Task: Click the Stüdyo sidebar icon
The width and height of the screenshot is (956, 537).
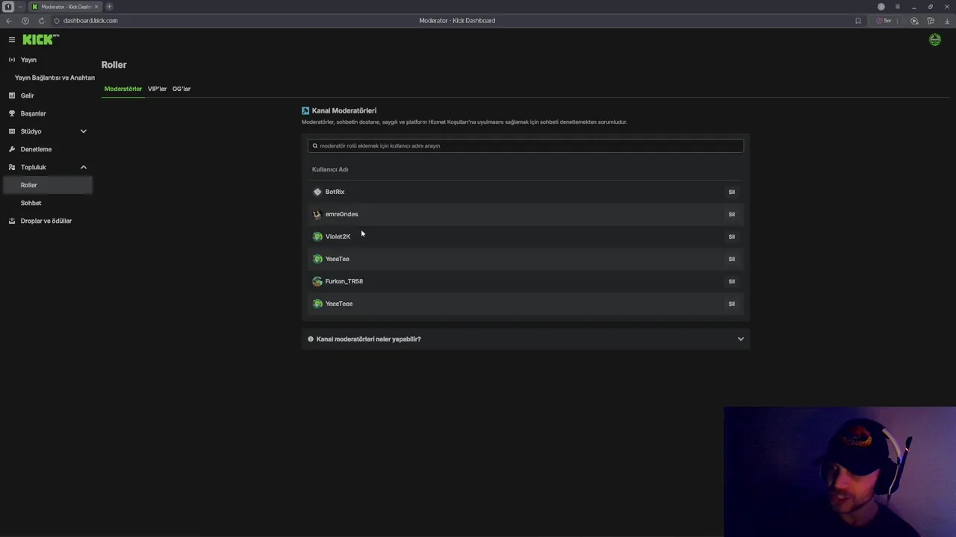Action: (x=11, y=131)
